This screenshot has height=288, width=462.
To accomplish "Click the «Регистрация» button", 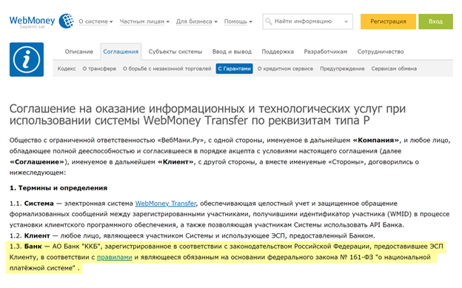I will click(388, 21).
